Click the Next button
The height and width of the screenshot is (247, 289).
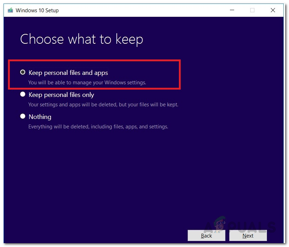coord(248,235)
